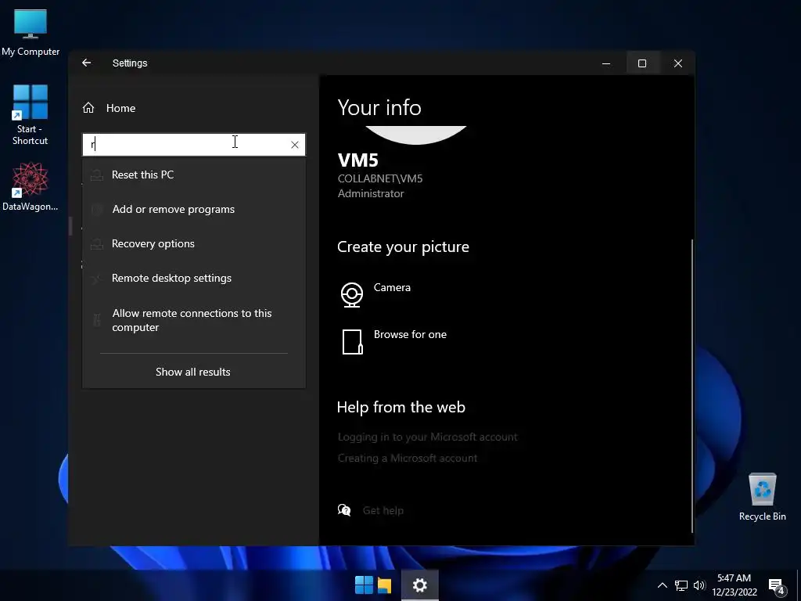801x601 pixels.
Task: Open Logging in to your Microsoft account link
Action: tap(428, 437)
